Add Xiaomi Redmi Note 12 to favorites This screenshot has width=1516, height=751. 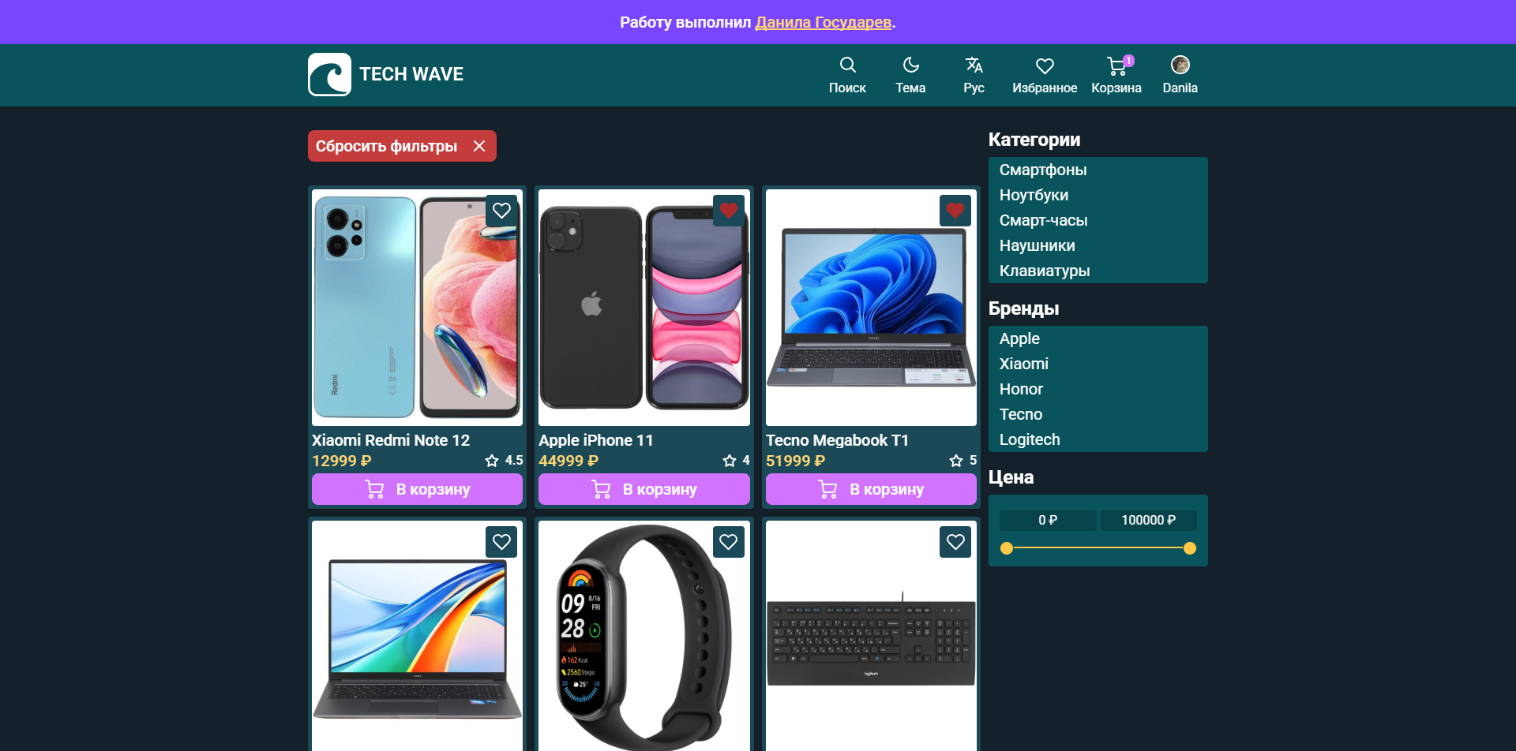[x=501, y=211]
